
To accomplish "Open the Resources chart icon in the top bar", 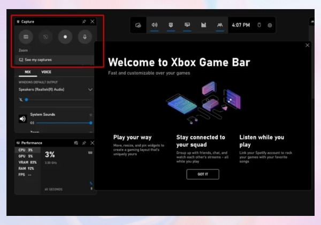I will click(x=203, y=25).
